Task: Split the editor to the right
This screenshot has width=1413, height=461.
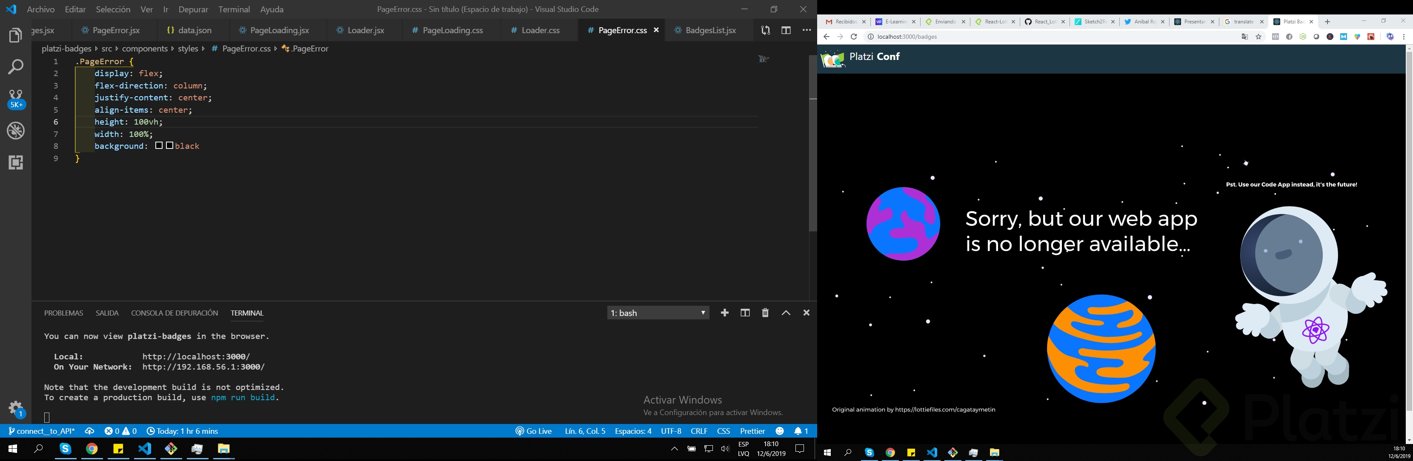Action: coord(786,31)
